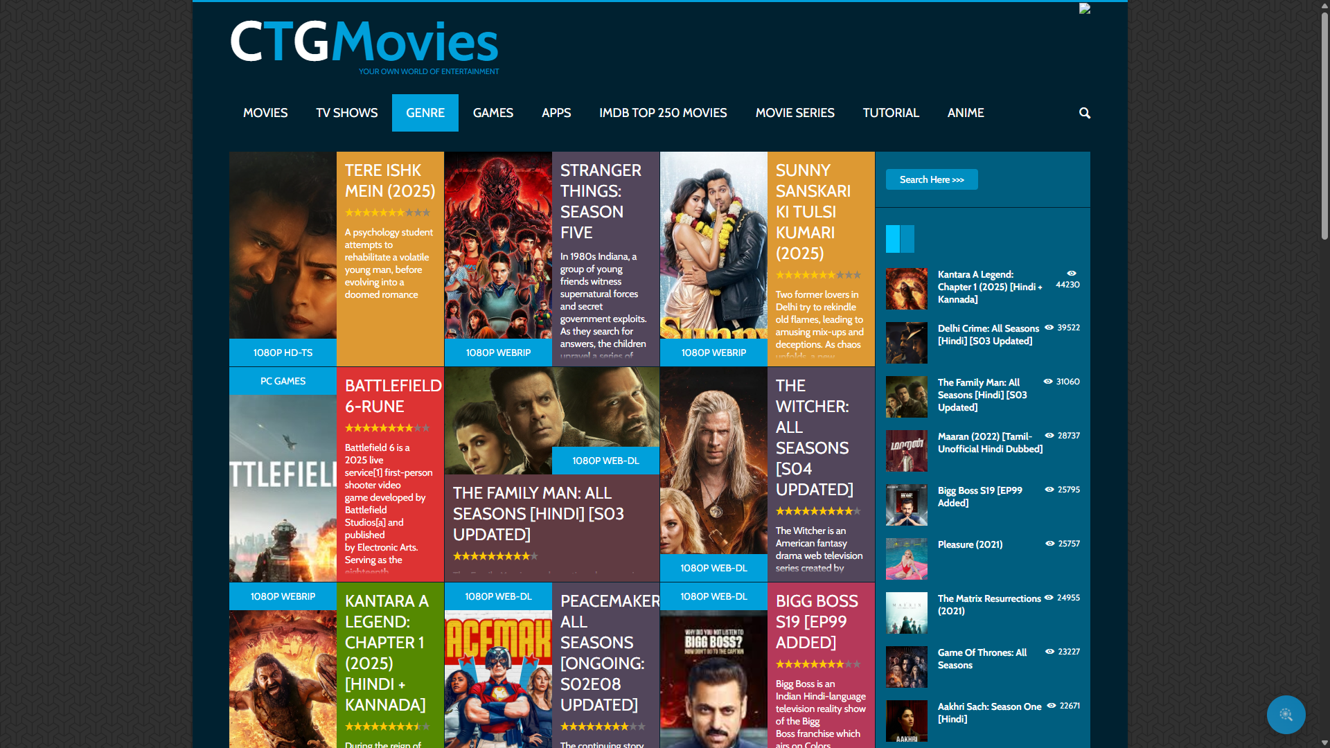Open the Aakhri Sach: Season One thumbnail

point(906,720)
